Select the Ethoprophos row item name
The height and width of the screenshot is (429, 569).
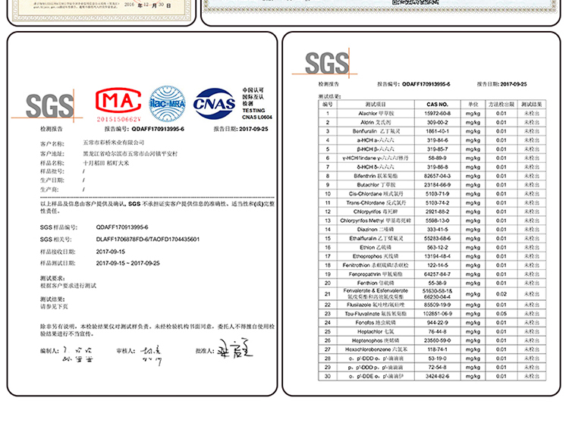(376, 256)
